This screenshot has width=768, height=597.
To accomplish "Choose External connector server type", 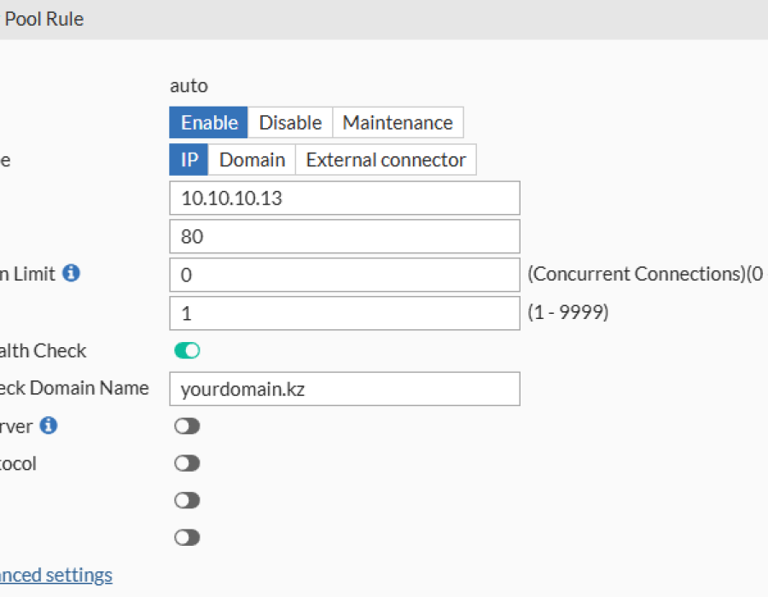I will tap(386, 159).
